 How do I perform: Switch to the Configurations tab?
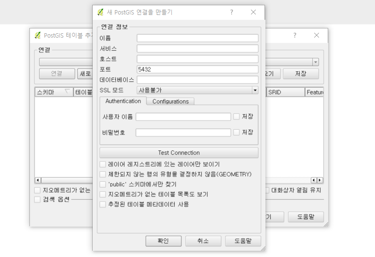[170, 102]
